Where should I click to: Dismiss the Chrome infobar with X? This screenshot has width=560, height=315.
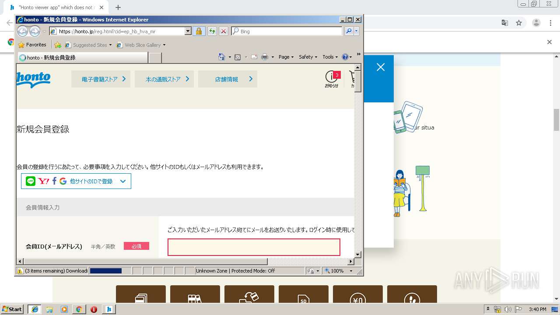click(x=549, y=42)
